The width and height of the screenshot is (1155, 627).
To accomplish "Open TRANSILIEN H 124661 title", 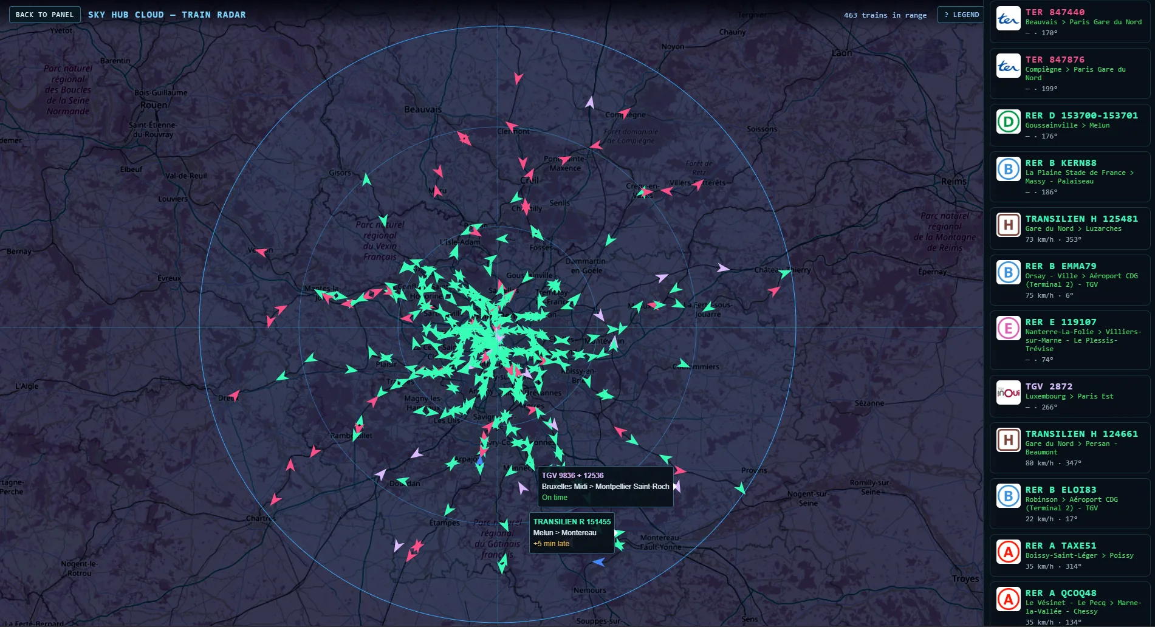I will (x=1081, y=434).
